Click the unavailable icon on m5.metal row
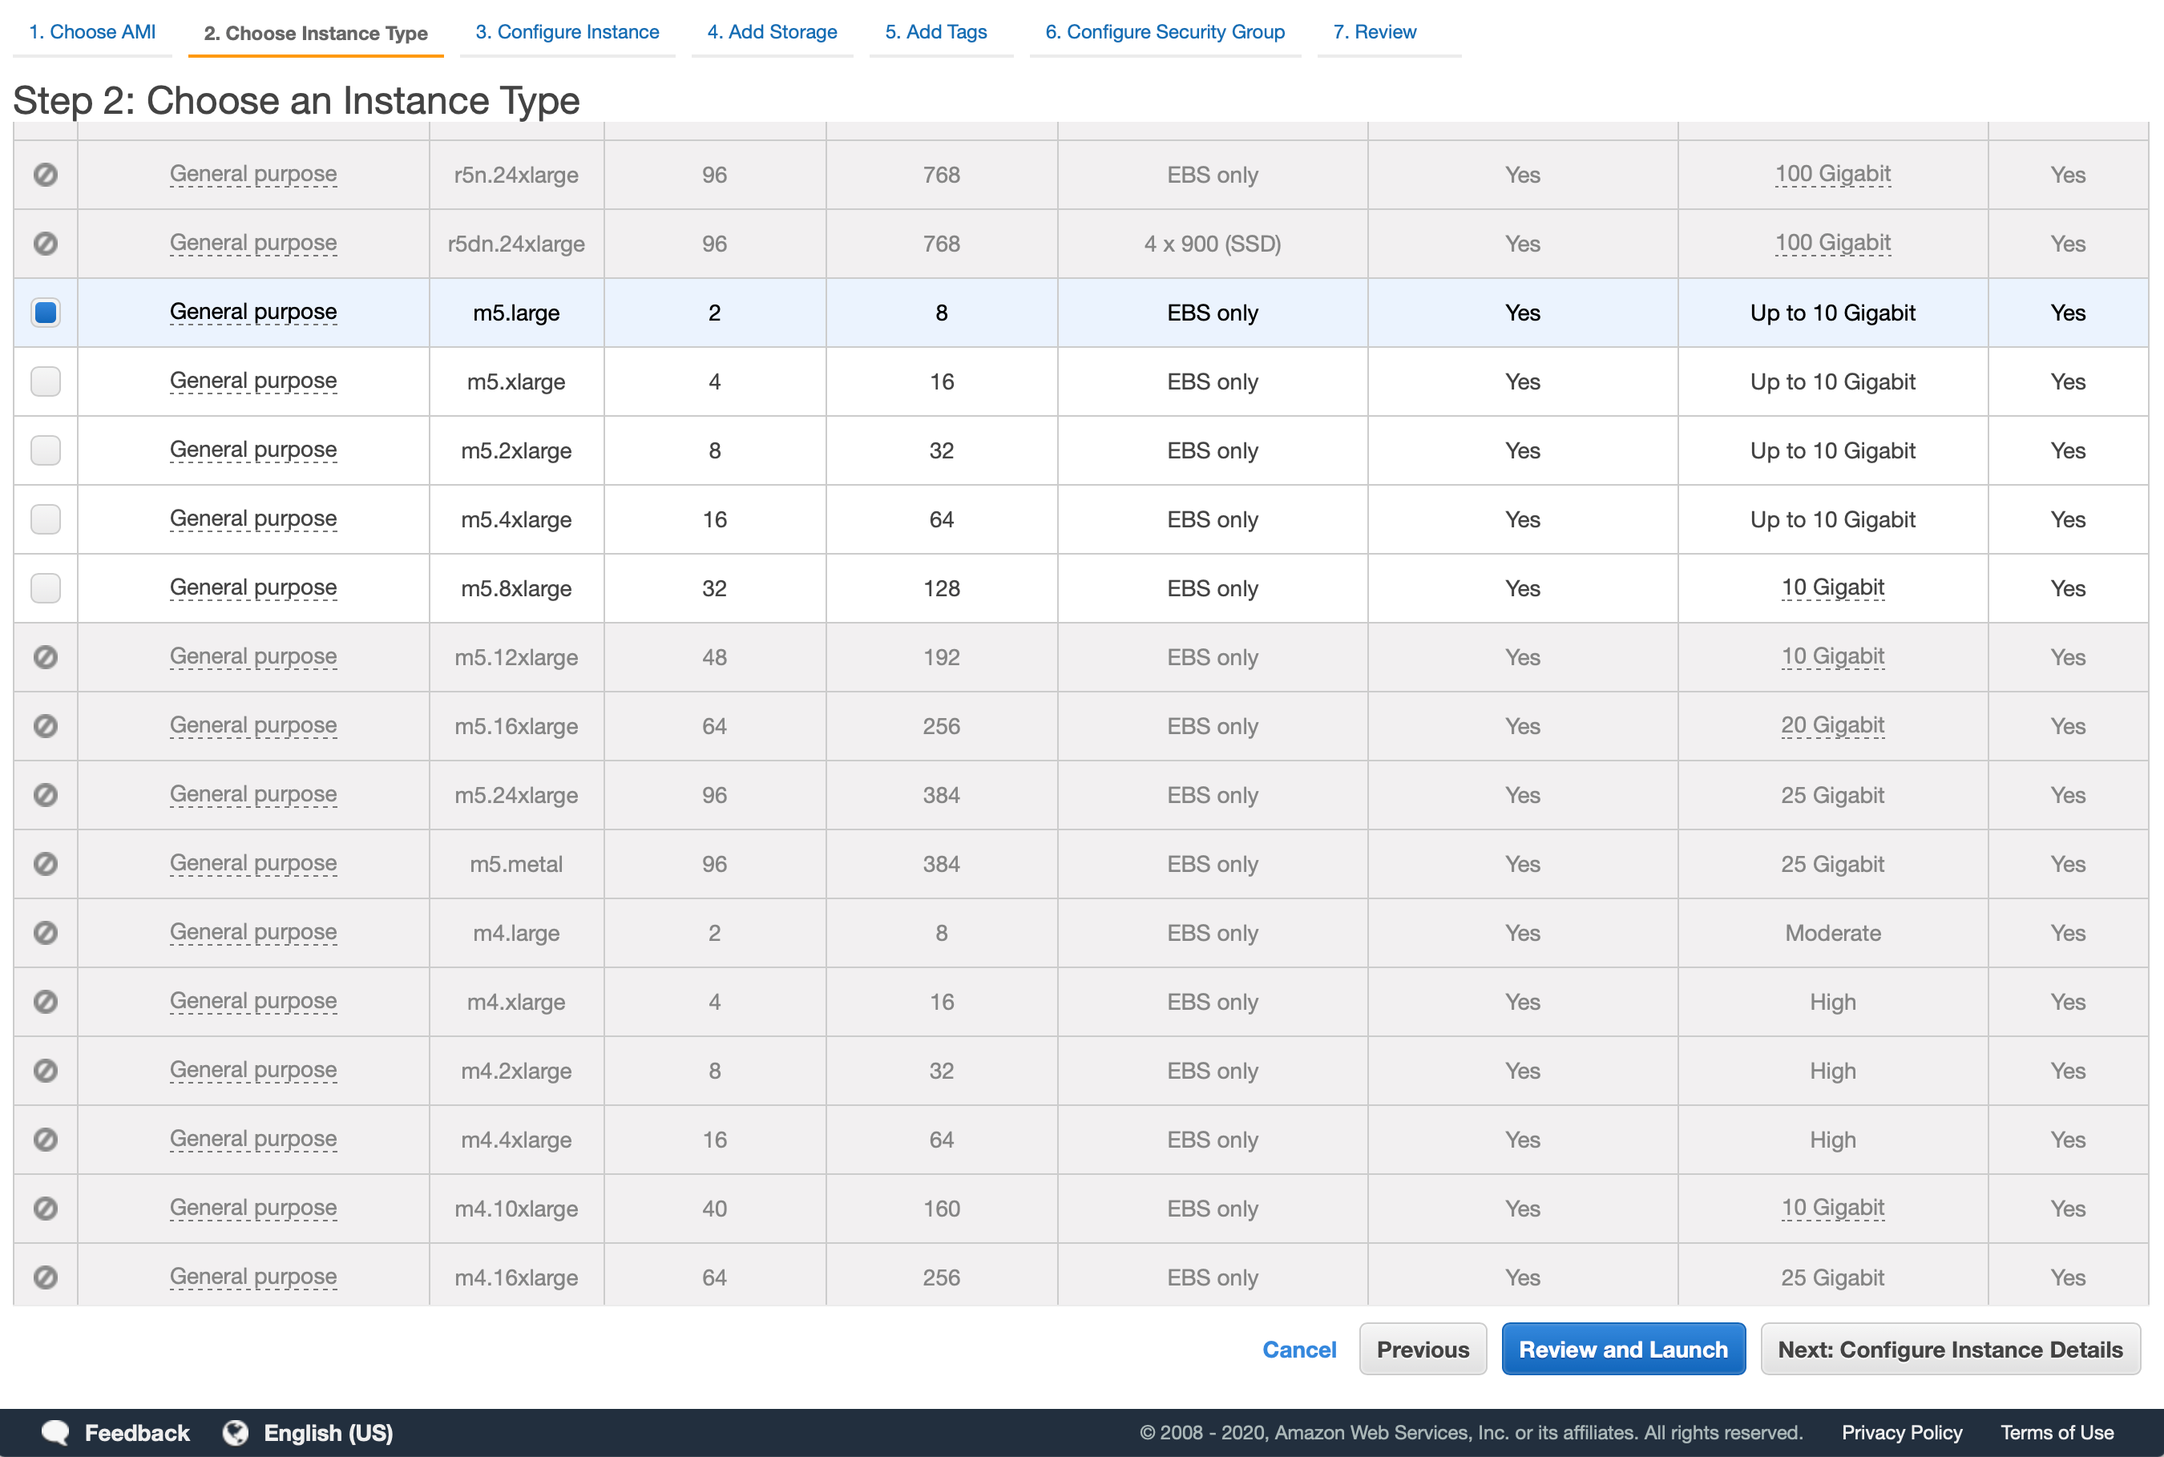Screen dimensions: 2164x1457 pyautogui.click(x=45, y=863)
